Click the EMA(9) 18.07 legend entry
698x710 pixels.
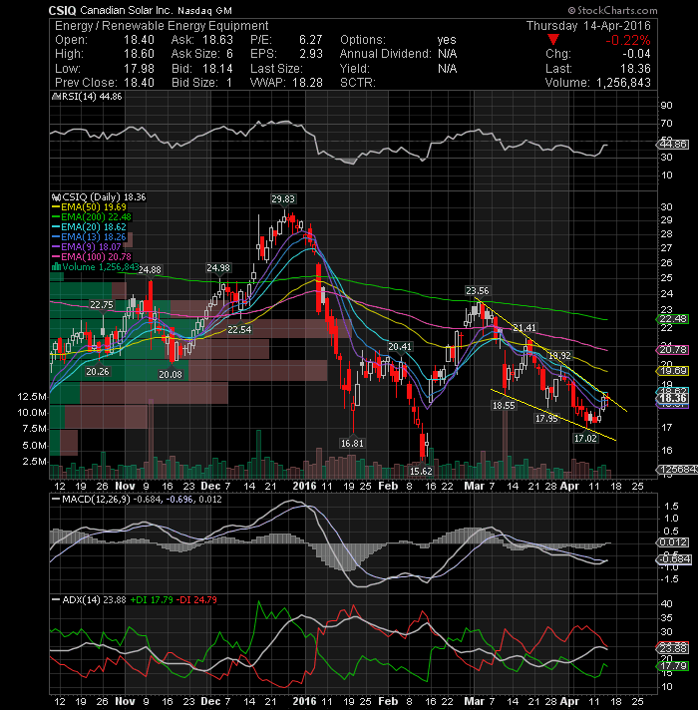87,246
